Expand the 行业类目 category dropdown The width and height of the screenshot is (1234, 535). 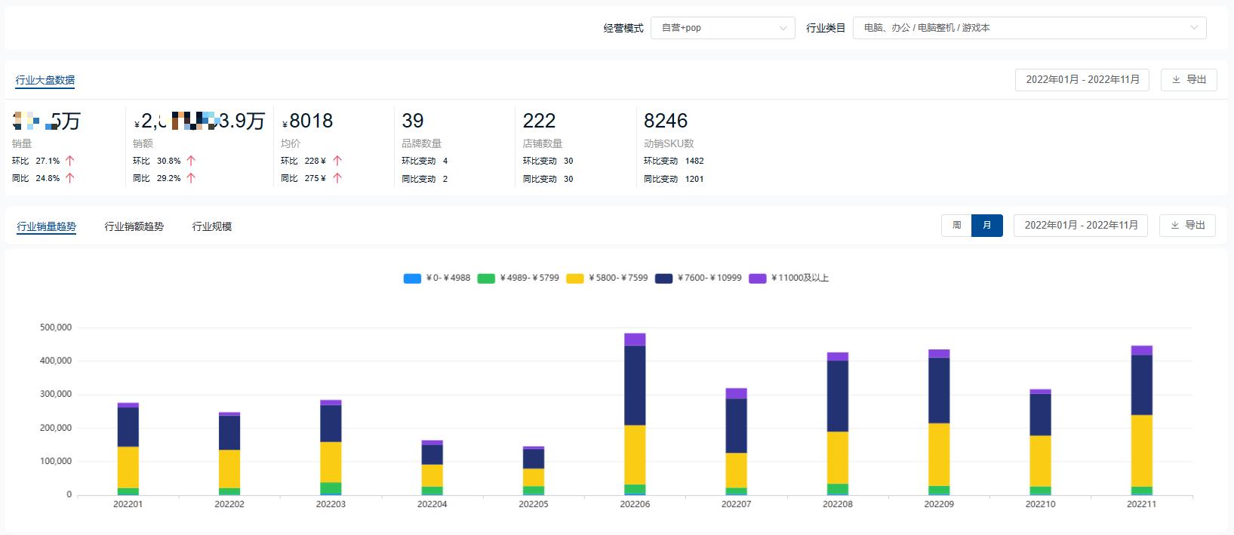(1029, 28)
